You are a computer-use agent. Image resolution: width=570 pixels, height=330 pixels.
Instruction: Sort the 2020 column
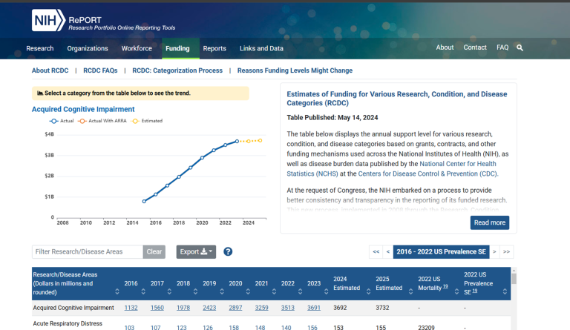[x=248, y=291]
